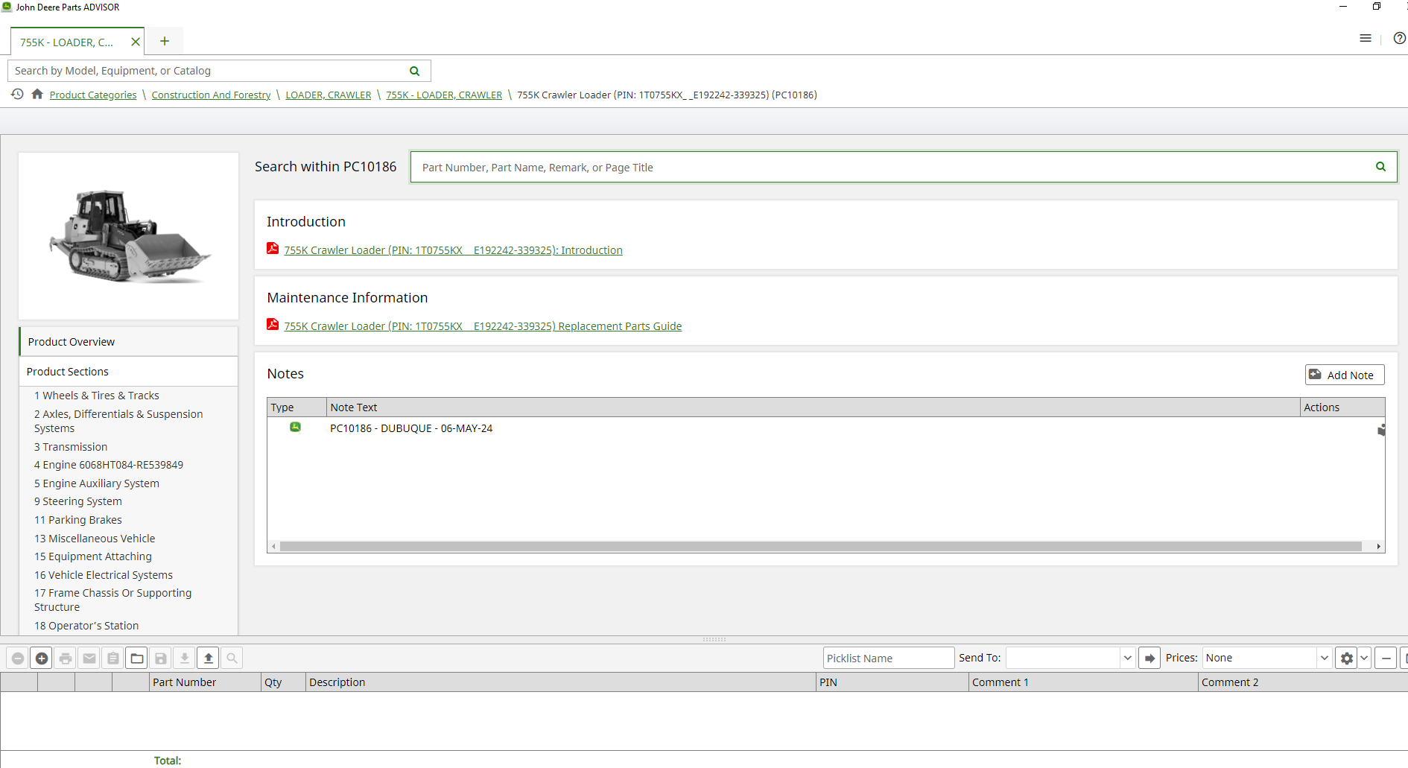1408x768 pixels.
Task: Expand the dropdown arrow beside settings gear
Action: pos(1364,658)
